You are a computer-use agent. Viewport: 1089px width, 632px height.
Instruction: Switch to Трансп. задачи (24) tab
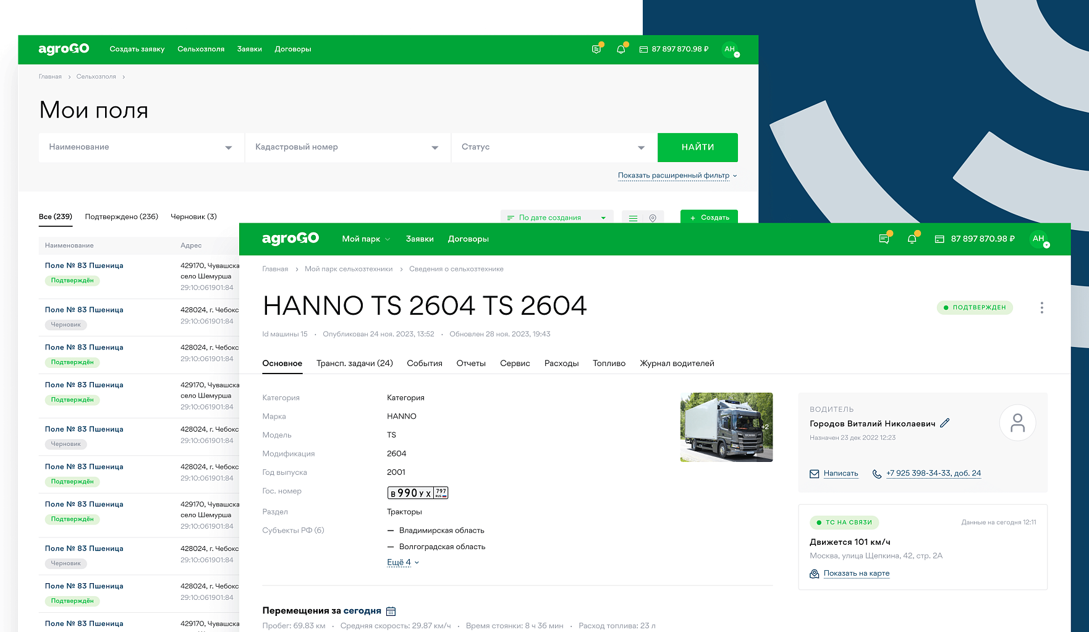click(354, 364)
